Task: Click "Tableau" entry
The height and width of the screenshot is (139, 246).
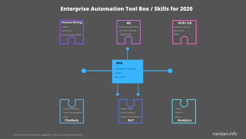Action: [179, 109]
